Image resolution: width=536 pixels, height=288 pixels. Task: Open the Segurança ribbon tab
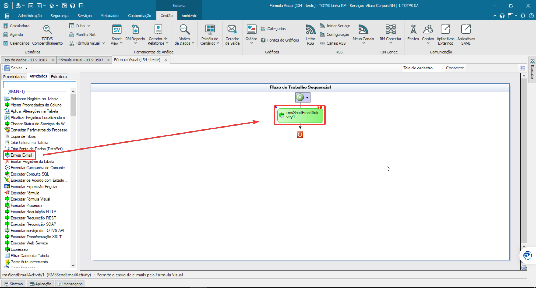(x=59, y=16)
